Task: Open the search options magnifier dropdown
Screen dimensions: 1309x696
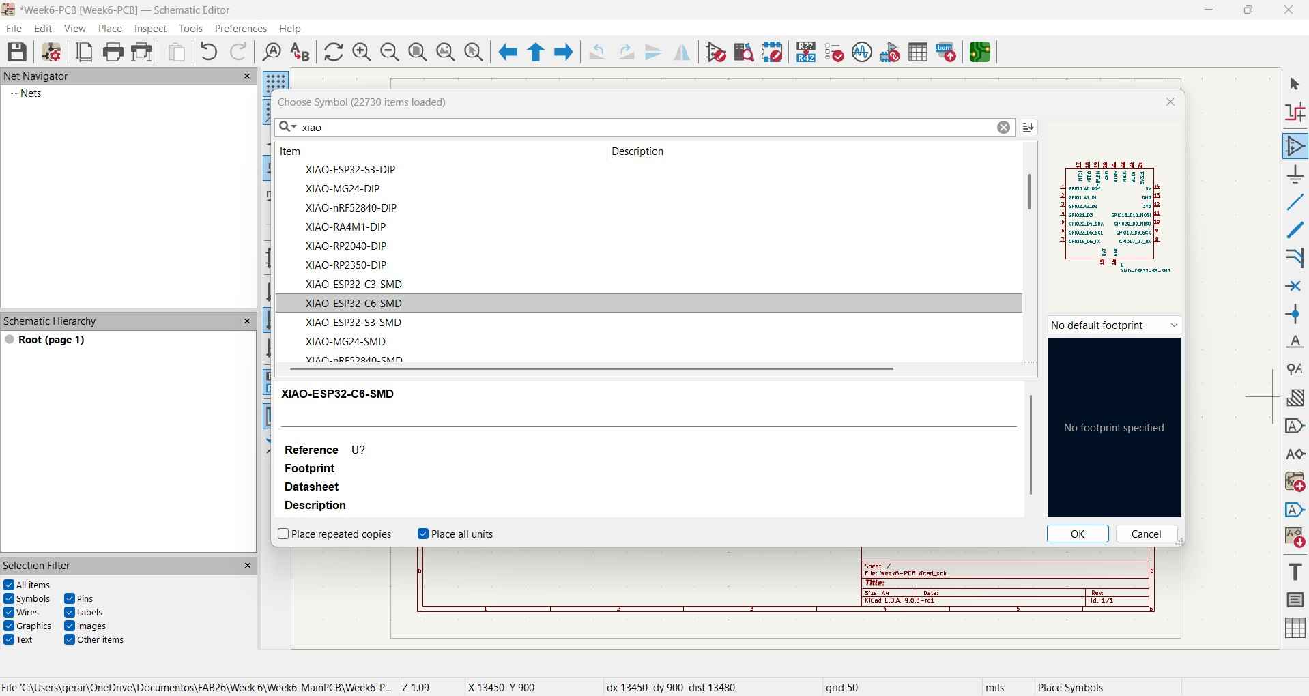Action: [x=288, y=127]
